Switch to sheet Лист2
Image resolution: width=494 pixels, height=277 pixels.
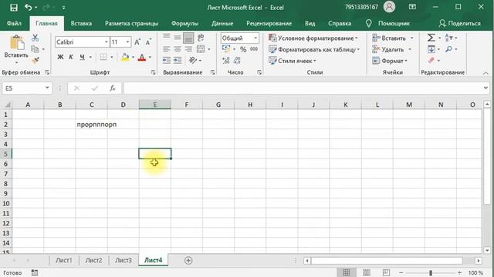(93, 260)
